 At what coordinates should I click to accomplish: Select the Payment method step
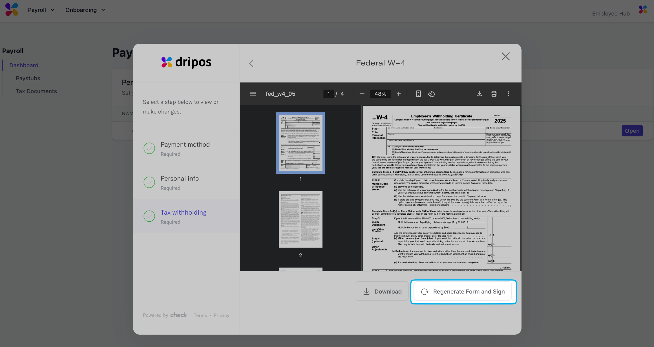click(x=185, y=148)
